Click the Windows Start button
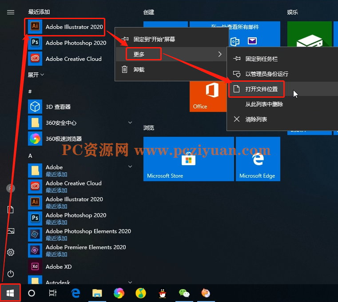Screen dimensions: 338x302 pos(10,293)
